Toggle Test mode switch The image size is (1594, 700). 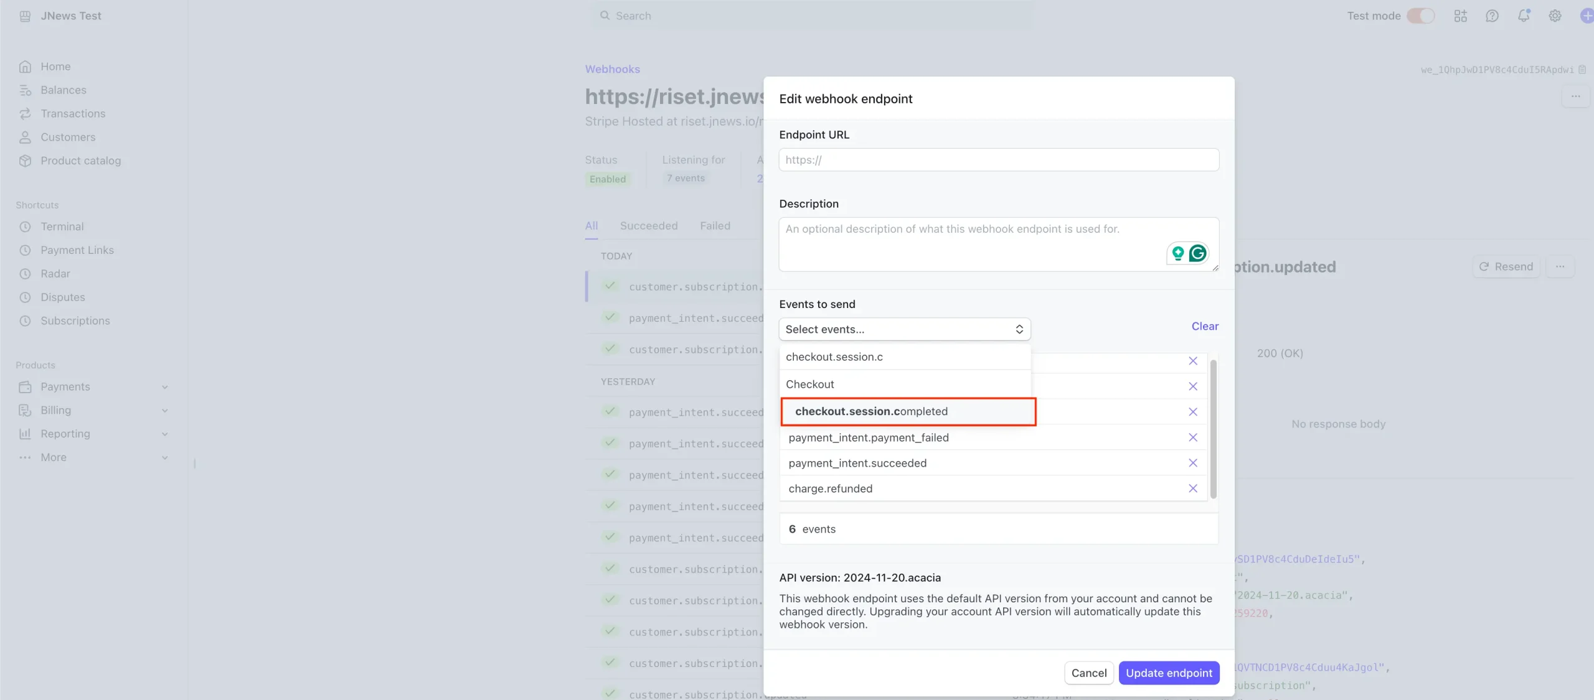(x=1420, y=16)
